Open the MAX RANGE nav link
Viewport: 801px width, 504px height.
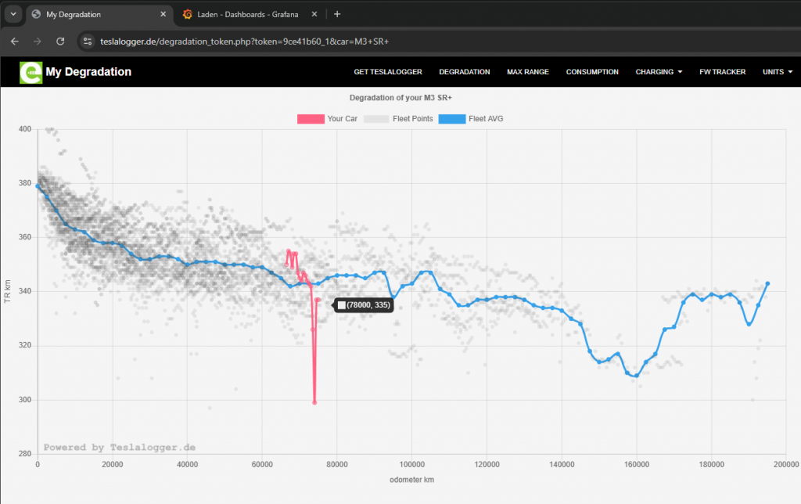[x=528, y=72]
